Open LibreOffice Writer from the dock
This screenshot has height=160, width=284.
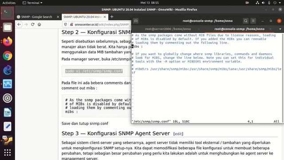(8, 112)
